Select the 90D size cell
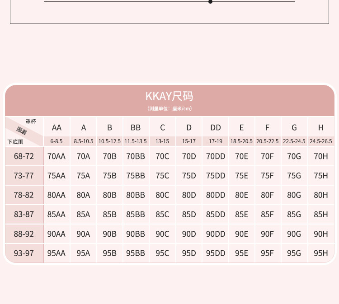This screenshot has width=339, height=304. tap(189, 234)
